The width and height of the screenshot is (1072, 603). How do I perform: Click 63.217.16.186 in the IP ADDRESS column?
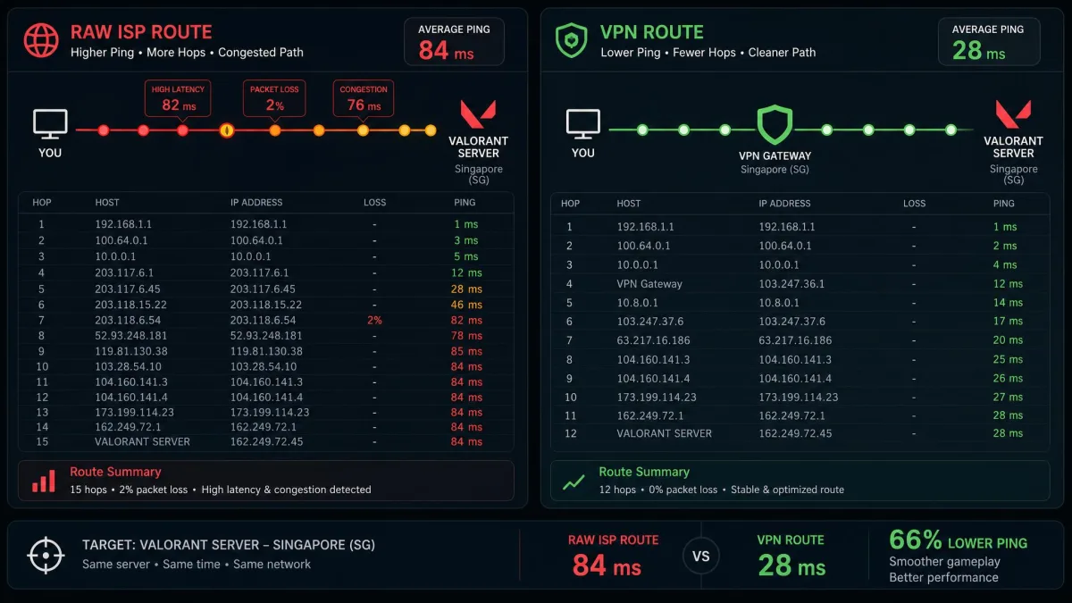795,340
